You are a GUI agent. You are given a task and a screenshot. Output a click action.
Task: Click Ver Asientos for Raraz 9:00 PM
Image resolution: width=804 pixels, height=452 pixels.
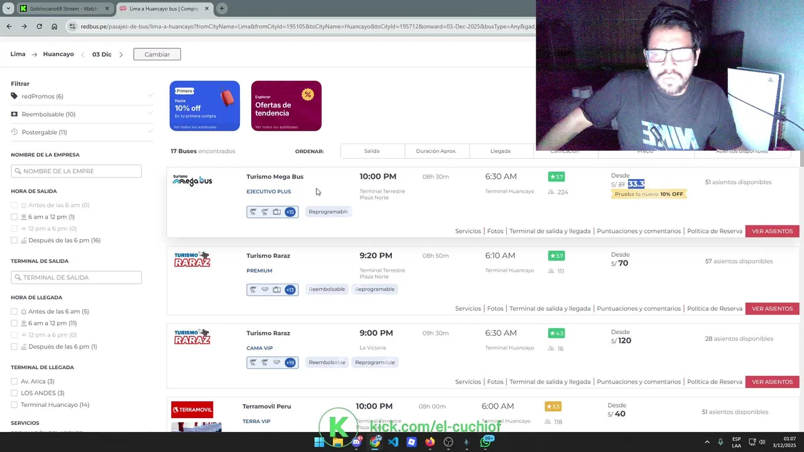(772, 382)
